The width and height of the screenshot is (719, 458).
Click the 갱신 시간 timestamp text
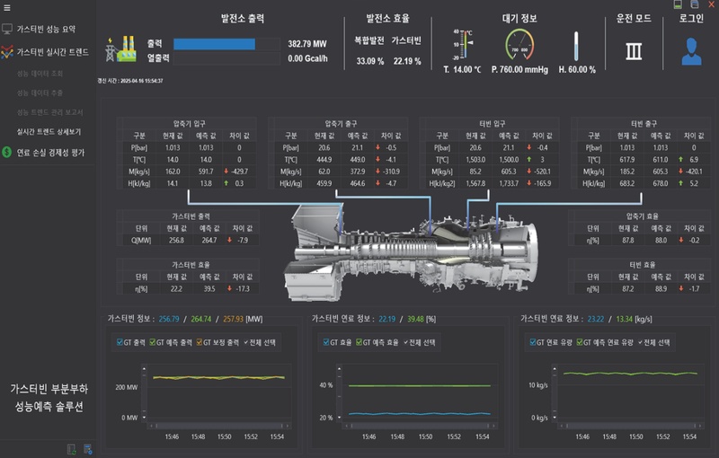[130, 81]
